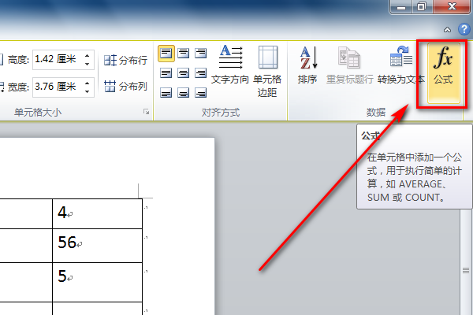Select align bottom right

(200, 93)
